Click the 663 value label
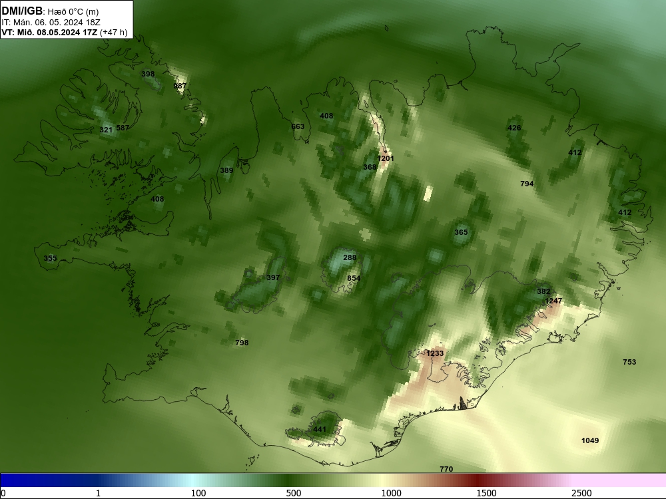This screenshot has width=666, height=499. [298, 126]
